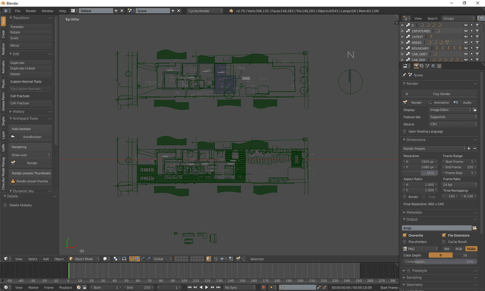Click the timeline record keyframe icon

[x=263, y=287]
